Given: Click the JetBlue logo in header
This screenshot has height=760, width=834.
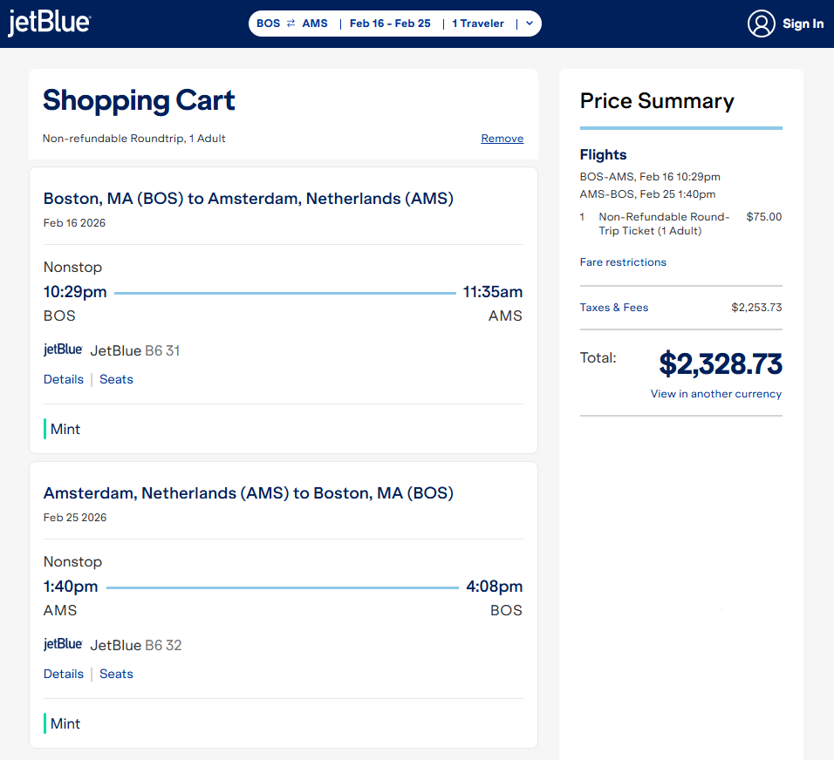Looking at the screenshot, I should [x=49, y=23].
